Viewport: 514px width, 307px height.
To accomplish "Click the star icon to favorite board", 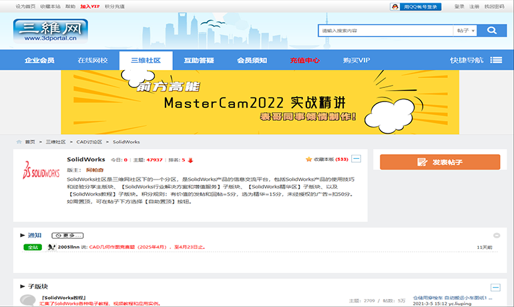I will point(309,160).
